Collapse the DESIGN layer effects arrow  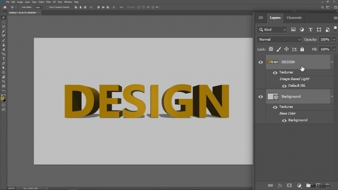[x=332, y=62]
